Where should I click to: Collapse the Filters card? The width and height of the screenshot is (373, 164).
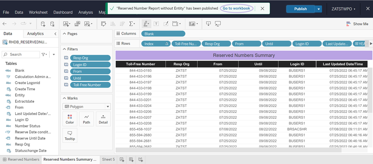tap(64, 49)
